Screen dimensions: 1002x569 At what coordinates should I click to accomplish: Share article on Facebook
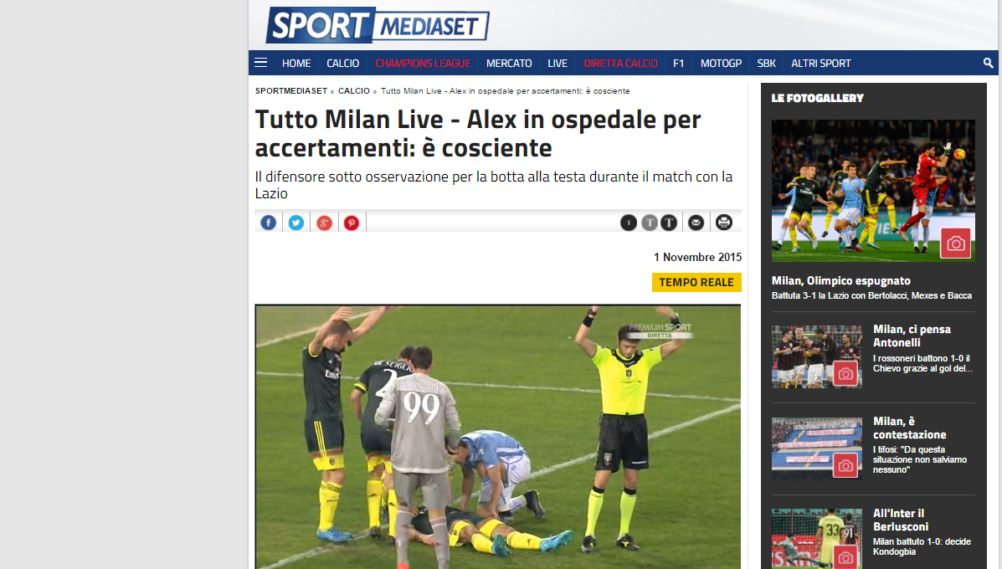[269, 223]
